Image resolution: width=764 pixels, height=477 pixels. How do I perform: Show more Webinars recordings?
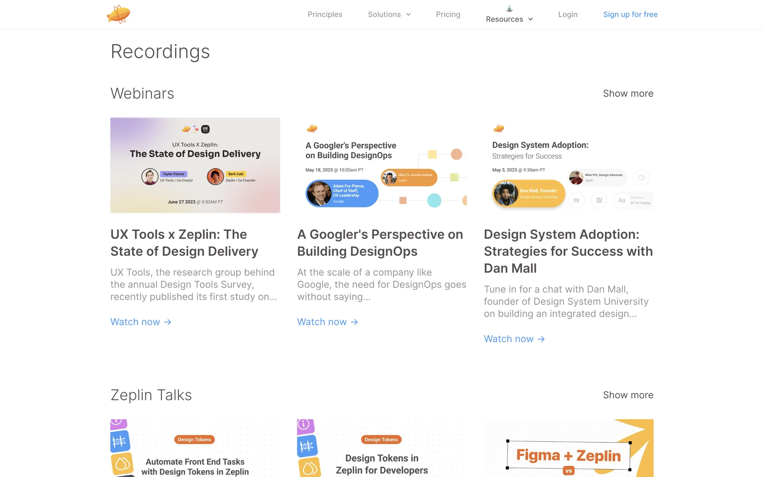(x=628, y=93)
